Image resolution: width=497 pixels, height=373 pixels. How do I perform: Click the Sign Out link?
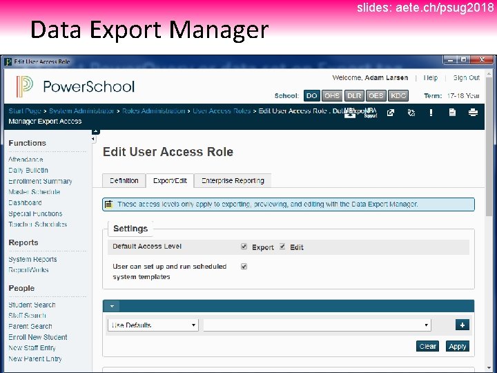pyautogui.click(x=466, y=77)
